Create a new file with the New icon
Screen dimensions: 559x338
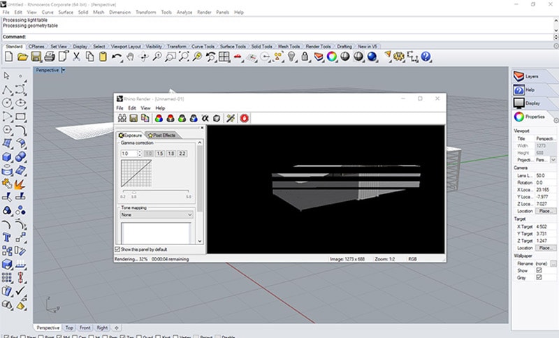click(8, 57)
